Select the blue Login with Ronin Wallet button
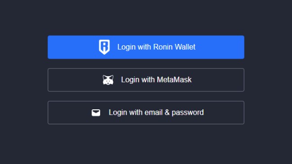Viewport: 292px width, 164px height. 146,47
